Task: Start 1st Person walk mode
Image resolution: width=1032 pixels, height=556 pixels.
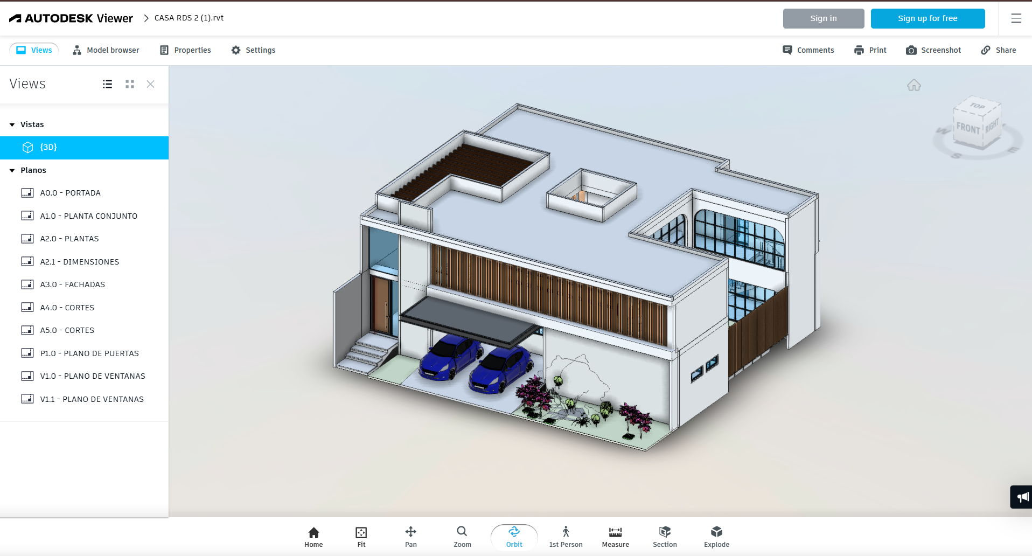Action: 566,537
